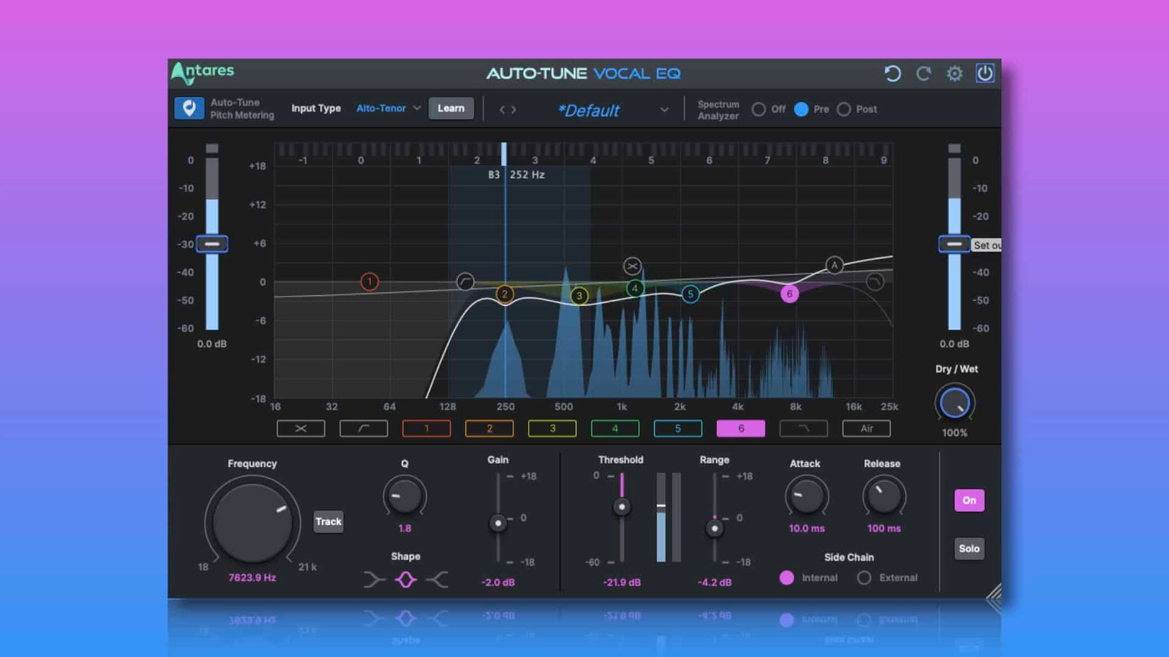Set Spectrum Analyzer to Pre
The width and height of the screenshot is (1169, 657).
coord(801,109)
